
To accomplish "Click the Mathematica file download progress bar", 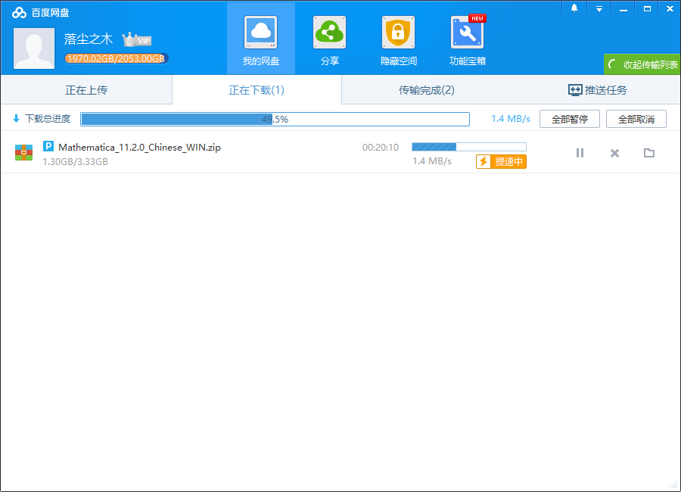I will pyautogui.click(x=469, y=147).
